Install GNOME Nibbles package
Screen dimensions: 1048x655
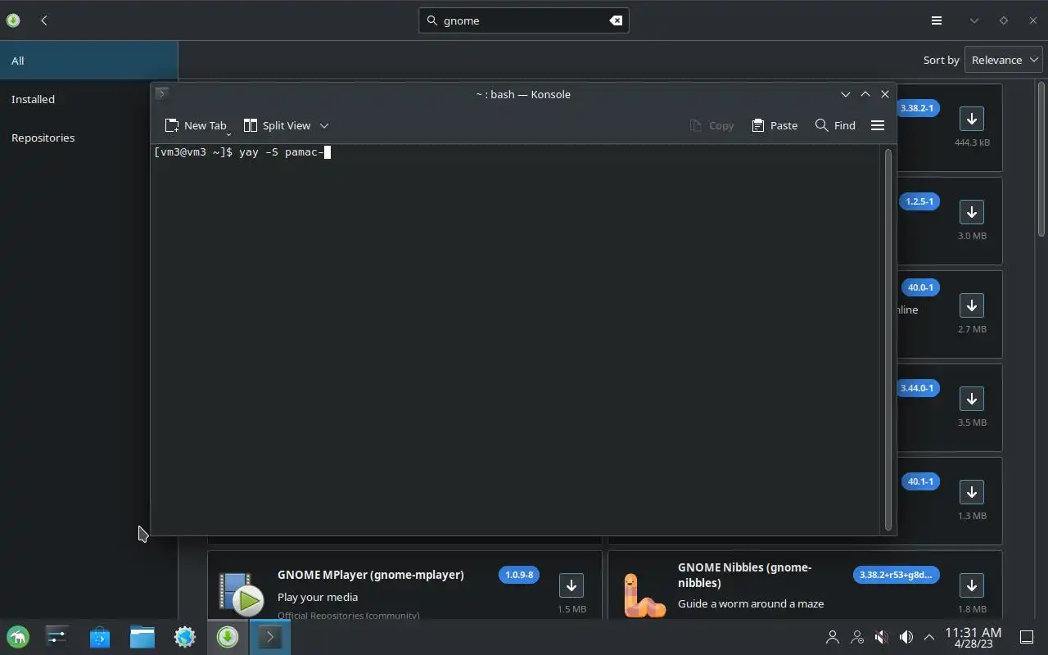coord(972,585)
